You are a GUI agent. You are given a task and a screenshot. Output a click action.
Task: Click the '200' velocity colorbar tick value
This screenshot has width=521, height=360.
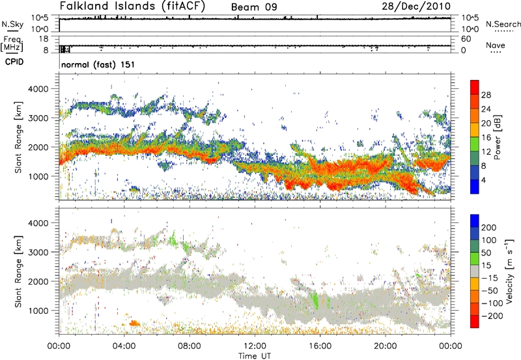(489, 227)
